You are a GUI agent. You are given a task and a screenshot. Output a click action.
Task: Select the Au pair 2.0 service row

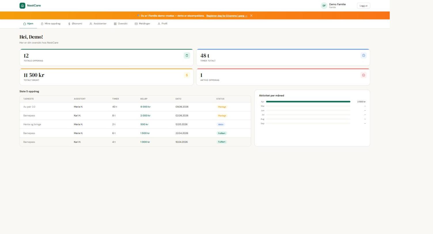click(x=135, y=107)
